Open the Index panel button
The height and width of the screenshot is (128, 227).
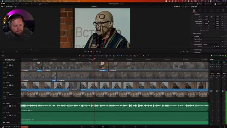(x=34, y=4)
